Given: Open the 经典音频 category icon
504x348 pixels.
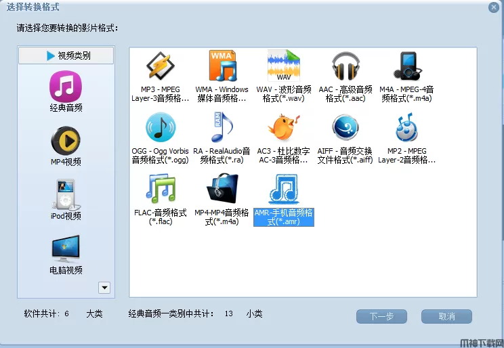Looking at the screenshot, I should (66, 87).
